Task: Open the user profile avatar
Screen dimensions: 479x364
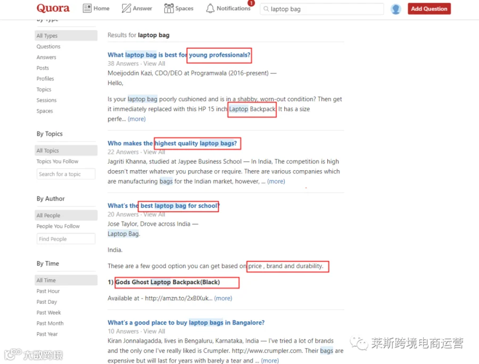Action: (395, 9)
